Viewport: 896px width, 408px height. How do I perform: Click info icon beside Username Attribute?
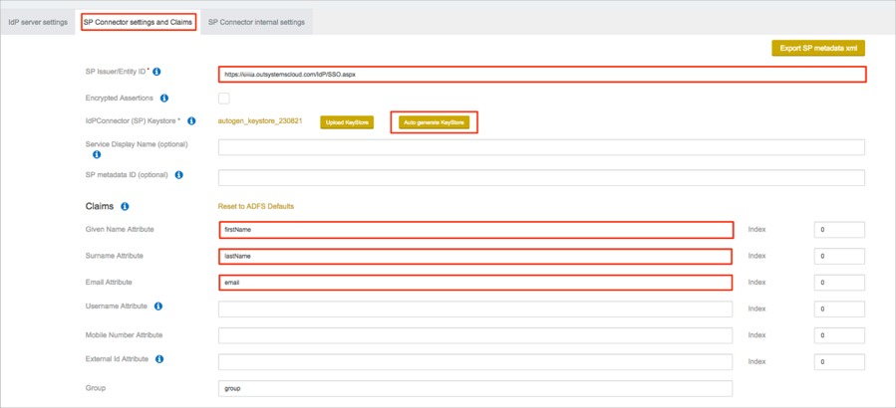[x=158, y=306]
